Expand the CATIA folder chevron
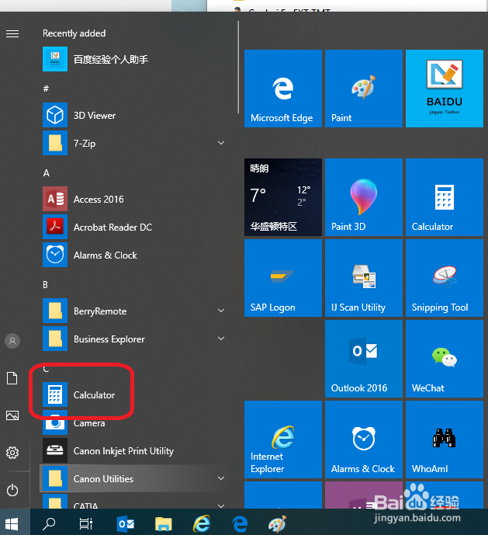This screenshot has height=535, width=488. [221, 506]
